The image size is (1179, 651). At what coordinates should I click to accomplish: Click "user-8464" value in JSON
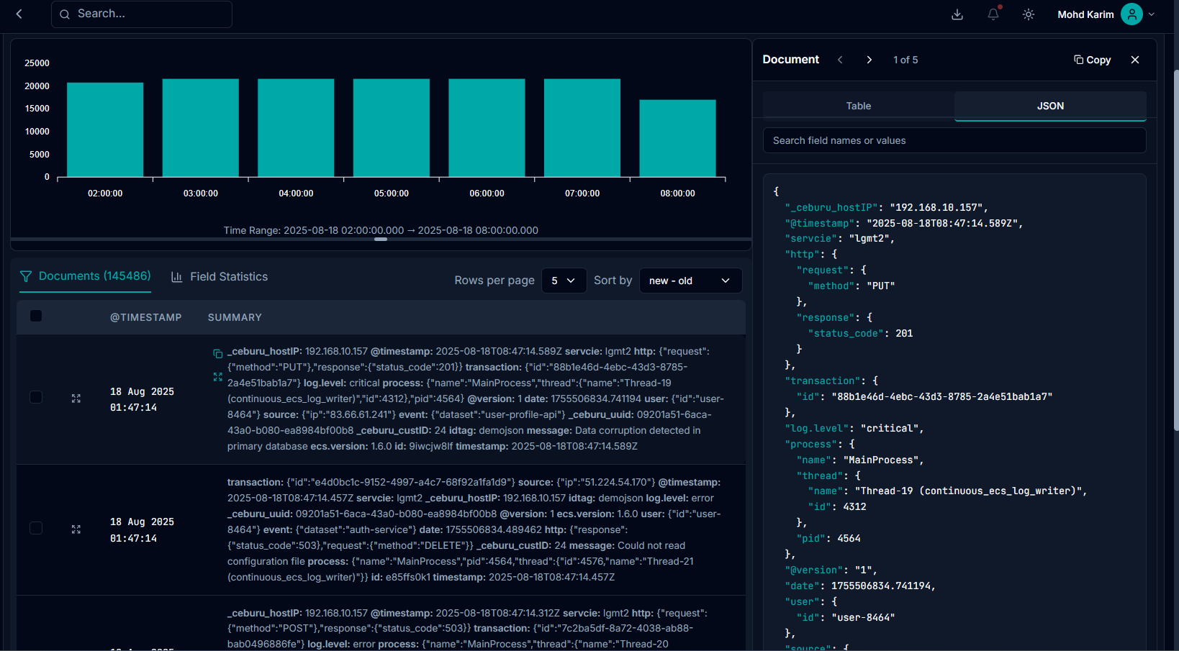tap(863, 617)
